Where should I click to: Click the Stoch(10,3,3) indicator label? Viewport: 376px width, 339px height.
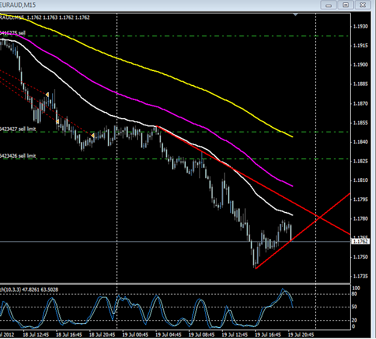[29, 290]
